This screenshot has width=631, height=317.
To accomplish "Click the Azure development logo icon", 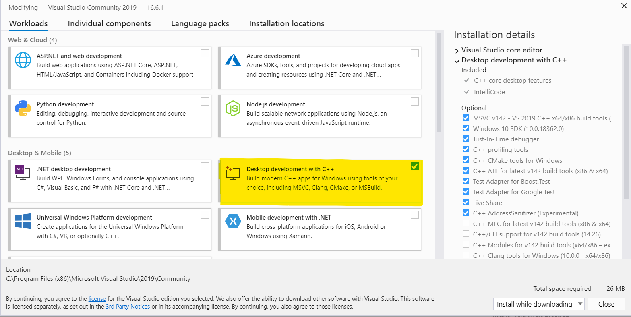I will pos(233,60).
